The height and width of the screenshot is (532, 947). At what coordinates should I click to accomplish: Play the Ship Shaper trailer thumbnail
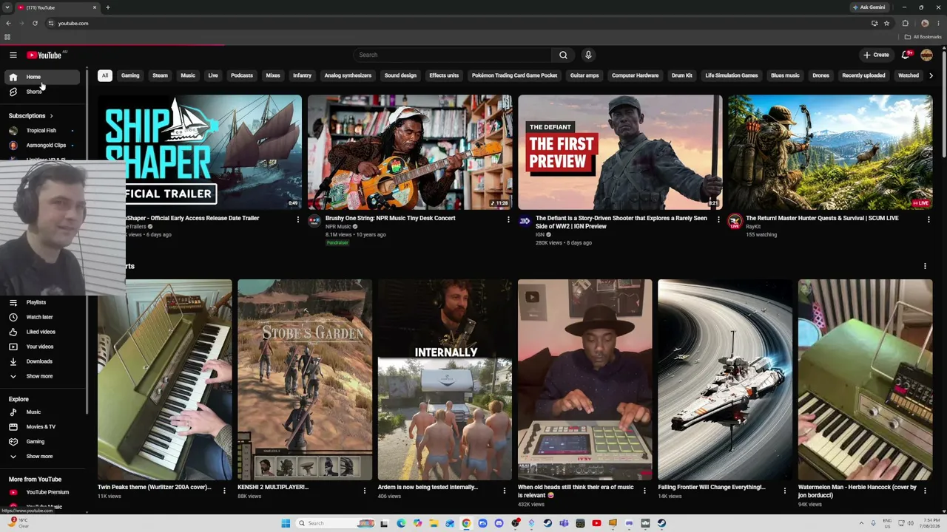click(200, 152)
